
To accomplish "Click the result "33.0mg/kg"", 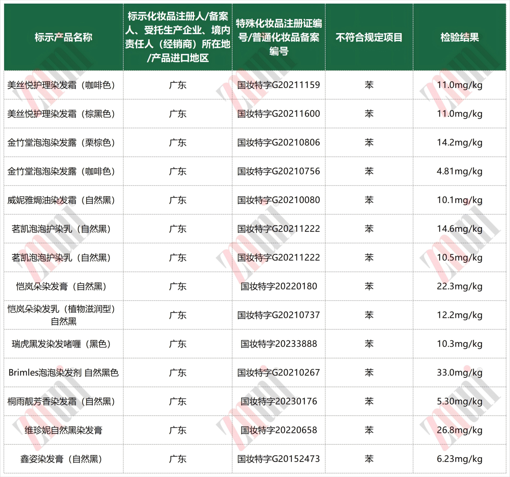I will coord(459,373).
